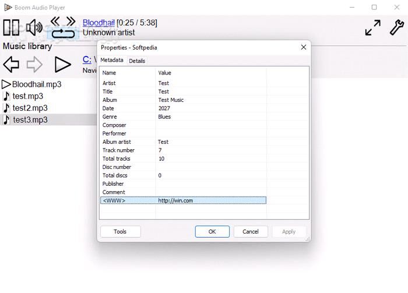This screenshot has width=408, height=293.
Task: Confirm the properties with OK
Action: tap(212, 231)
